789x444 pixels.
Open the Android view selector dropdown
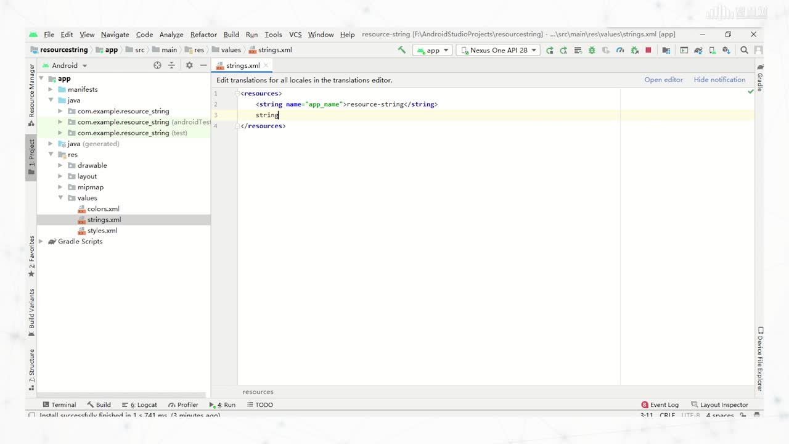click(65, 65)
